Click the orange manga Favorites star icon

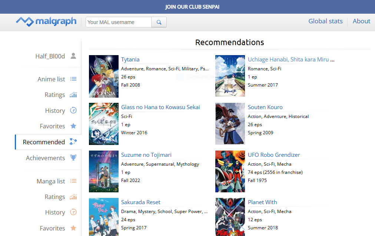coord(73,228)
